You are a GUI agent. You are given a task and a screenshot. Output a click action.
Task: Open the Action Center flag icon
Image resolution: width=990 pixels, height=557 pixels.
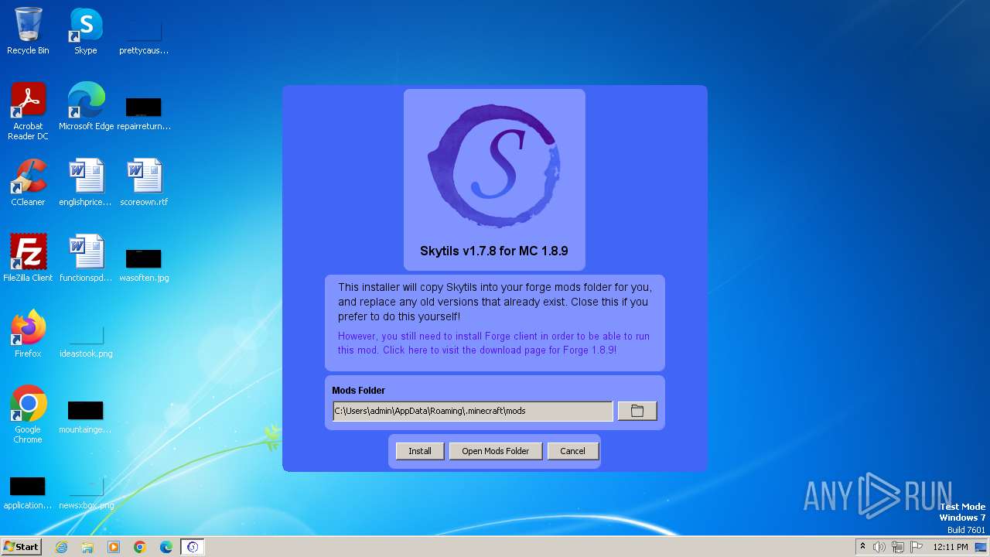point(917,547)
